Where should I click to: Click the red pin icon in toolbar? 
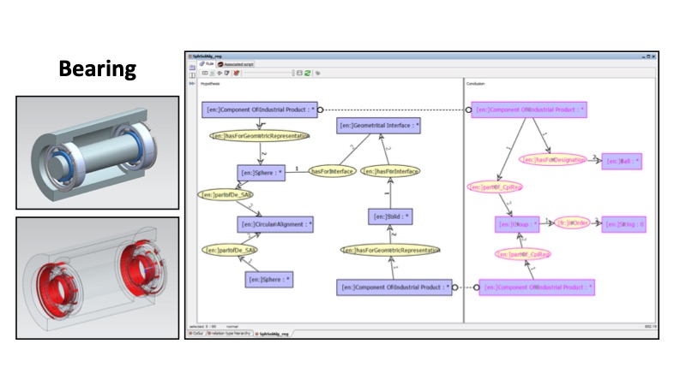pyautogui.click(x=236, y=74)
